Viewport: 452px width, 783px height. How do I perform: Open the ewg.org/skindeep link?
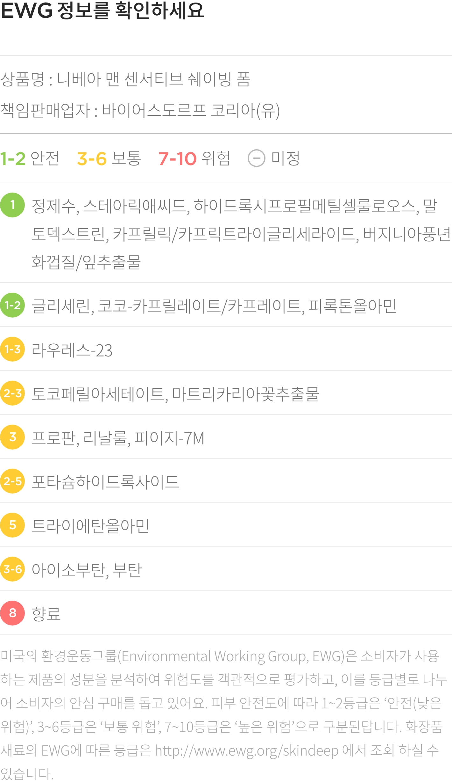pos(247,751)
